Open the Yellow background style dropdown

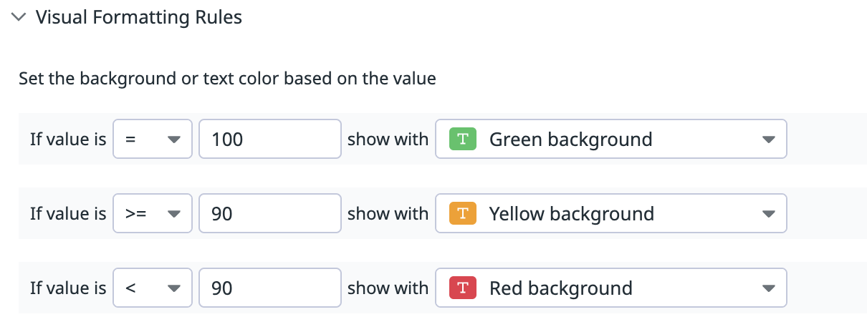pyautogui.click(x=610, y=213)
